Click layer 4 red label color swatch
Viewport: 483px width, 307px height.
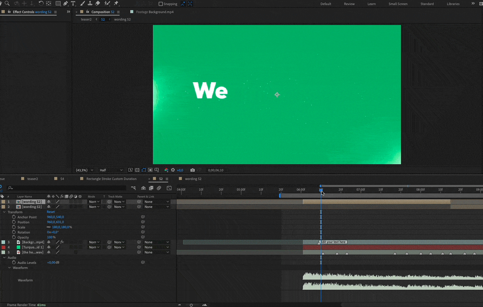[3, 247]
